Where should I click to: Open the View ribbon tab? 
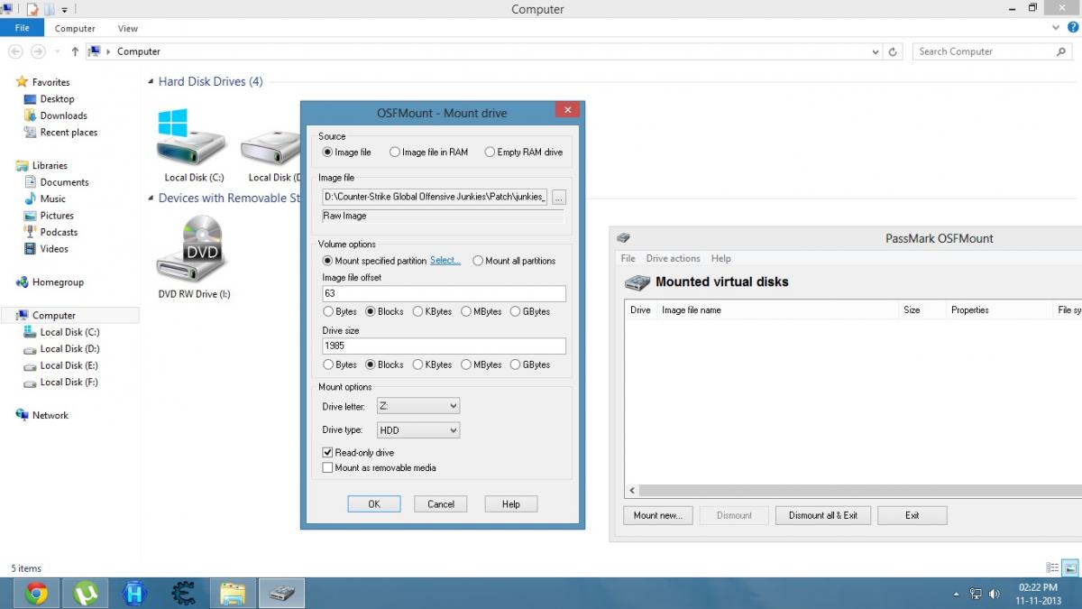point(128,28)
